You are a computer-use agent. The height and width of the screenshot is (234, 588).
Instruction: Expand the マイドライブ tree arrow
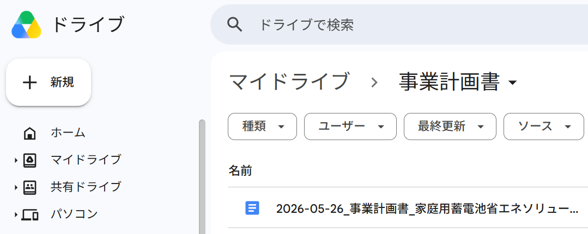click(16, 160)
